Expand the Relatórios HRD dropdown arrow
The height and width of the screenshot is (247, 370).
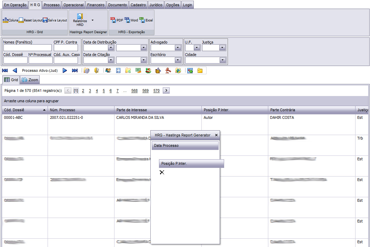(x=92, y=20)
